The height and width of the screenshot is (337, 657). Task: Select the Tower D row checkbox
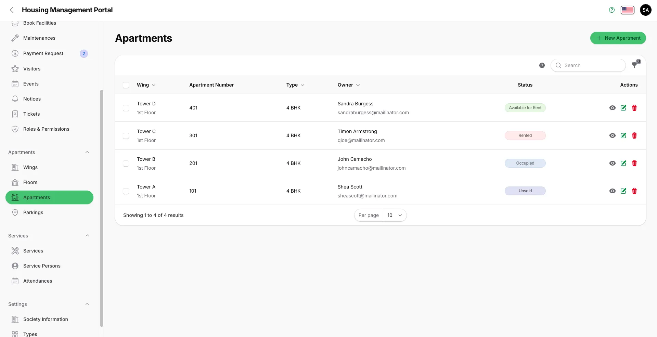[126, 108]
